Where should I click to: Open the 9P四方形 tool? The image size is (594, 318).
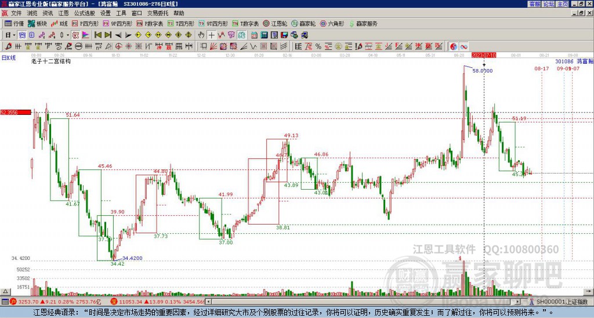(x=117, y=23)
